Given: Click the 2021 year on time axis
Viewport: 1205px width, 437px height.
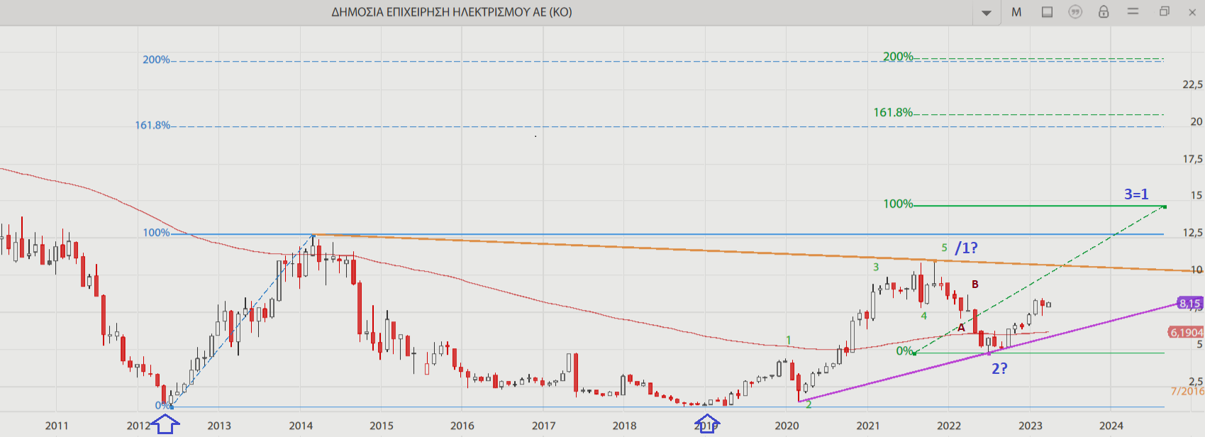Looking at the screenshot, I should pos(868,426).
